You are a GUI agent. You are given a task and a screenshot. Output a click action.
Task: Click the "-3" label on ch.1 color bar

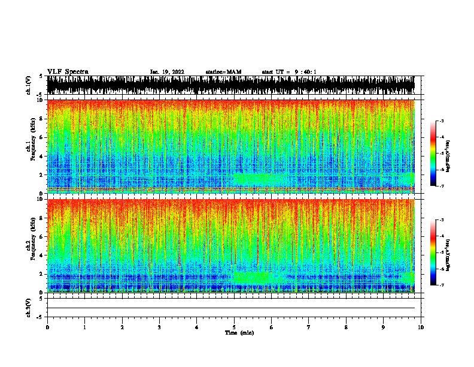tap(442, 121)
